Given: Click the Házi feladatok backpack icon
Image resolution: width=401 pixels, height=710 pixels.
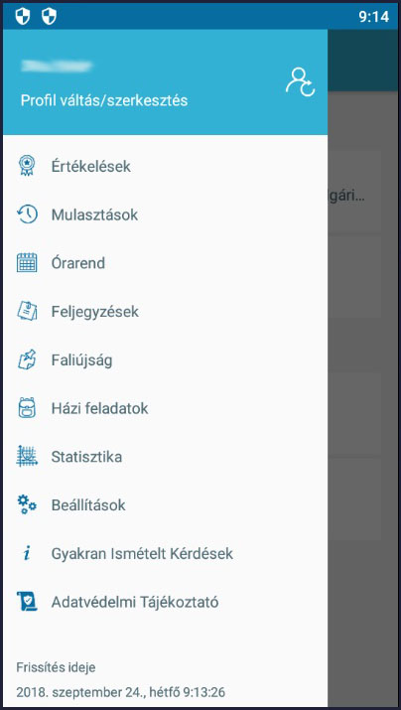Looking at the screenshot, I should coord(27,408).
